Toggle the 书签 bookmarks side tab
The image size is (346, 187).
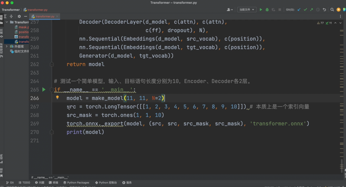[x=2, y=173]
